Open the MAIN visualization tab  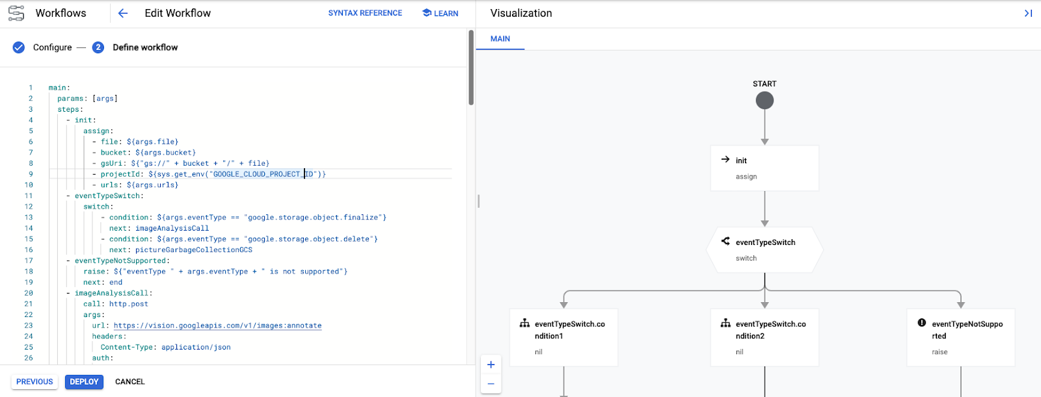(500, 39)
